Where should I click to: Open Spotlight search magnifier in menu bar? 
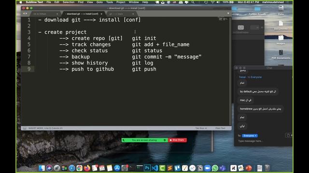(193, 2)
